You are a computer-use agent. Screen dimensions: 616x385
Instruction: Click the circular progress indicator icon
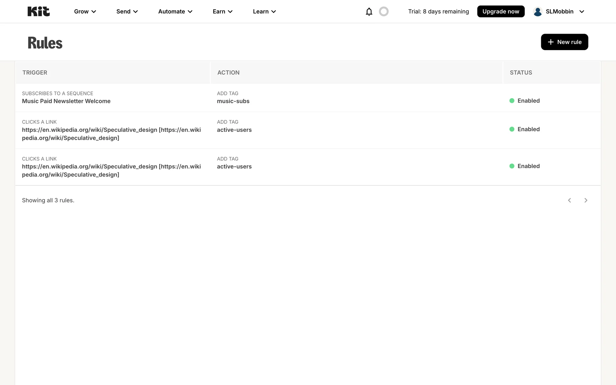pos(384,12)
